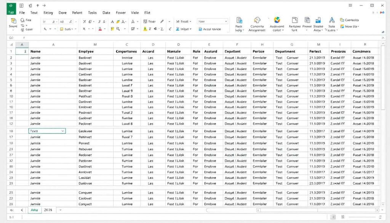This screenshot has height=223, width=390.
Task: Open the hamburger menu icon at top right
Action: pos(350,5)
